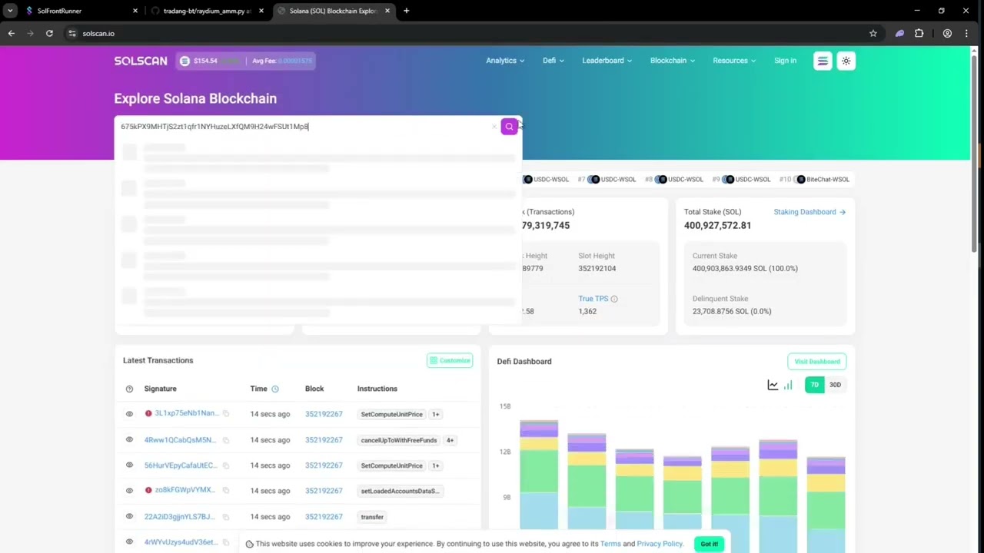Viewport: 984px width, 553px height.
Task: Switch to the raydium_amm.py browser tab
Action: click(x=208, y=11)
